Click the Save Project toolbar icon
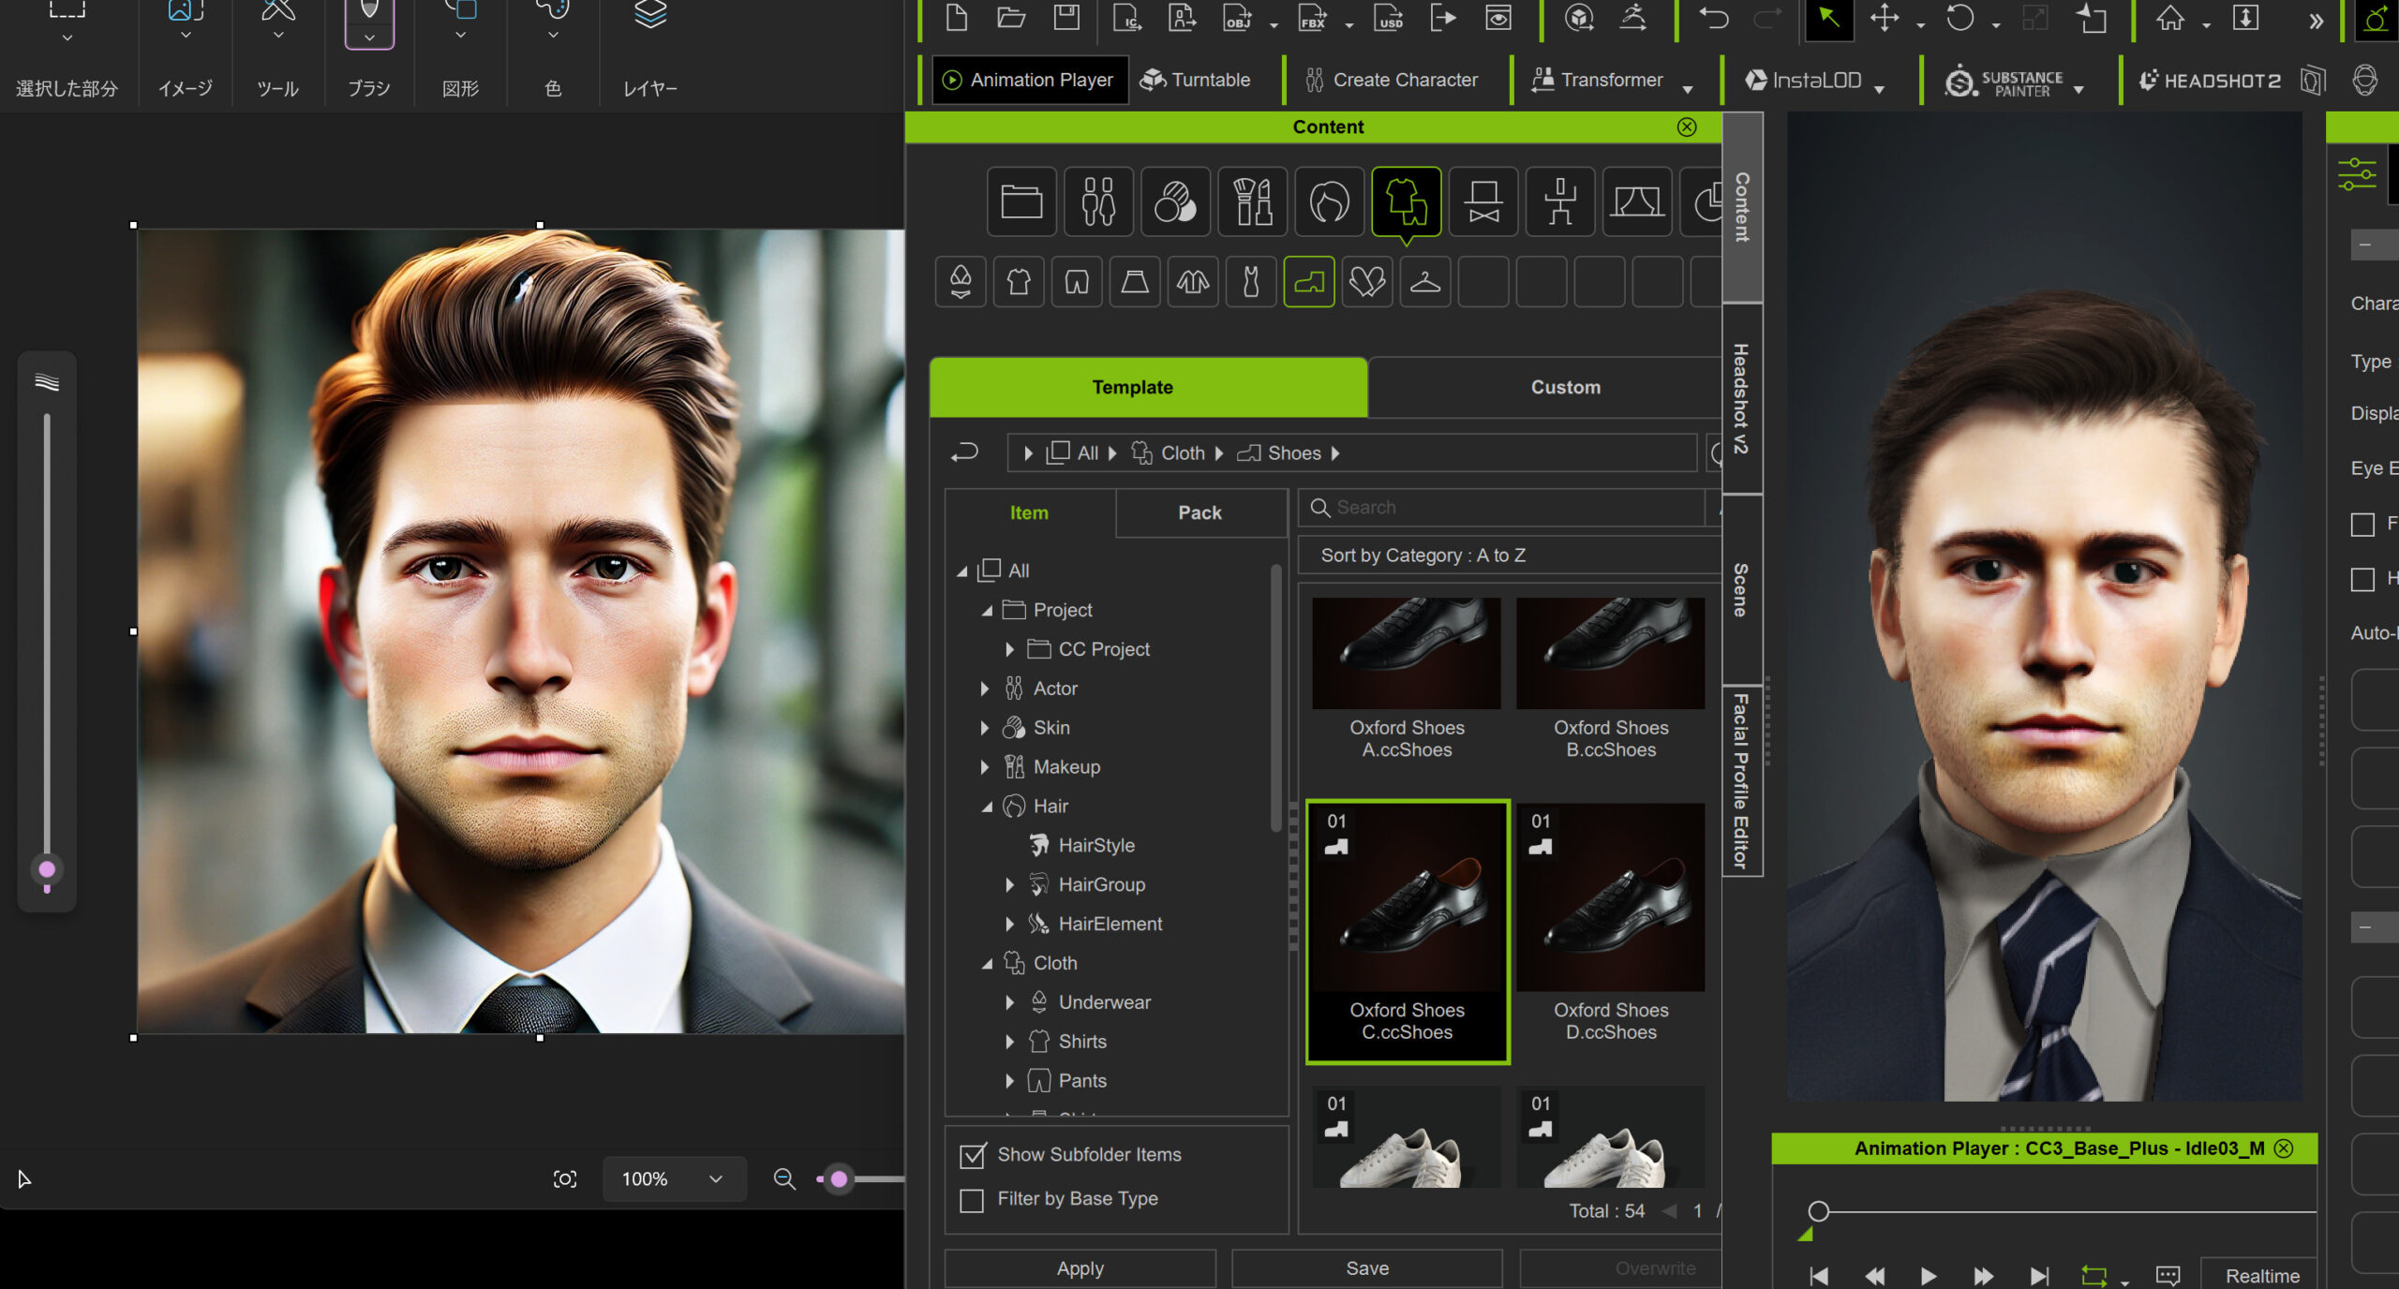2399x1289 pixels. pyautogui.click(x=1066, y=18)
